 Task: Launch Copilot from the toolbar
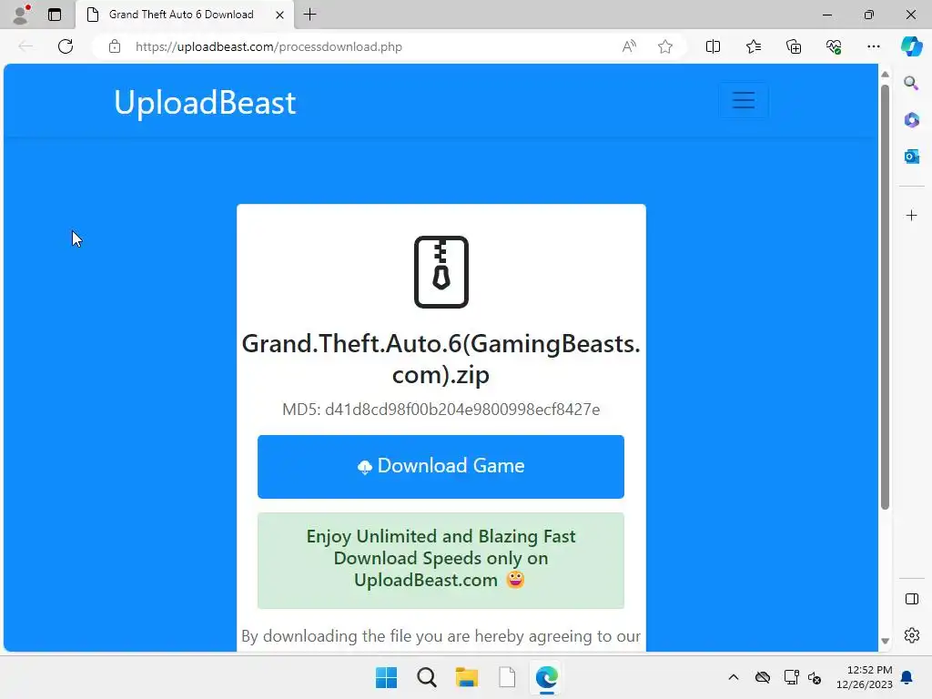coord(911,46)
